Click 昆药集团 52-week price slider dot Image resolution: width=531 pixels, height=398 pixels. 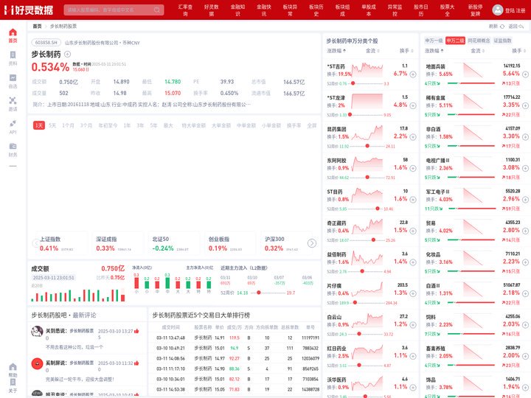367,146
